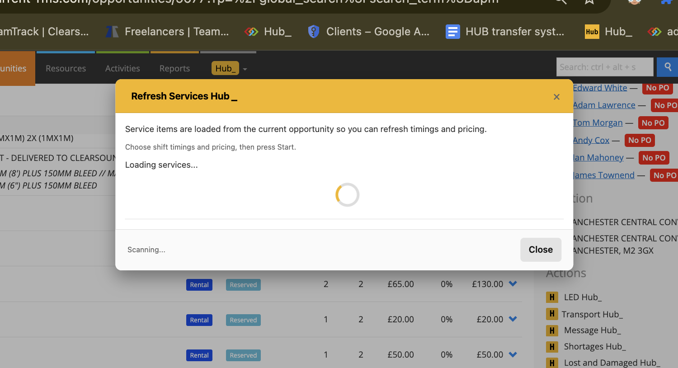Screen dimensions: 678x368
Task: Open Message Hub_ action
Action: coord(592,330)
